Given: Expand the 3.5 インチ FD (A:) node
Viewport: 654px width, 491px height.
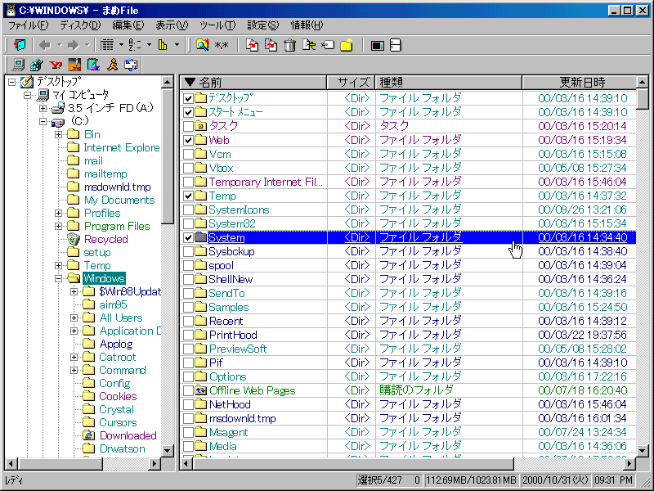Looking at the screenshot, I should click(43, 108).
